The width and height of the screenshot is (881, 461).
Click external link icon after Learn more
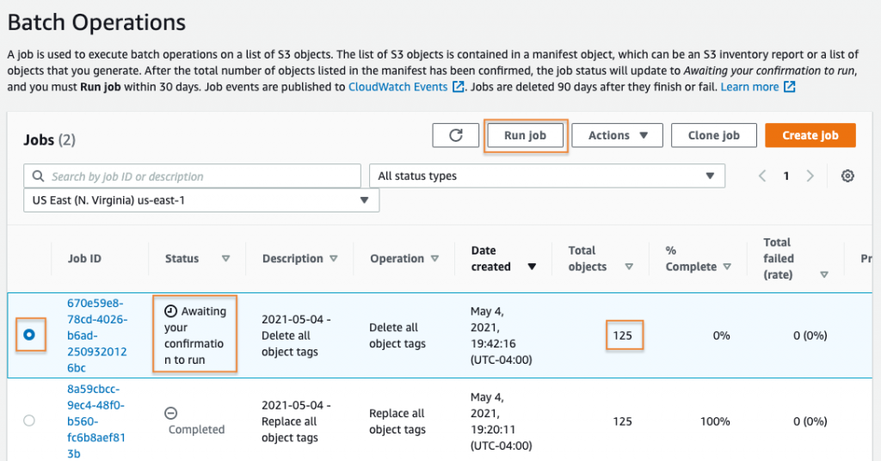click(x=790, y=87)
